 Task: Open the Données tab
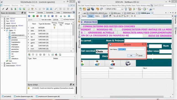pos(40,12)
